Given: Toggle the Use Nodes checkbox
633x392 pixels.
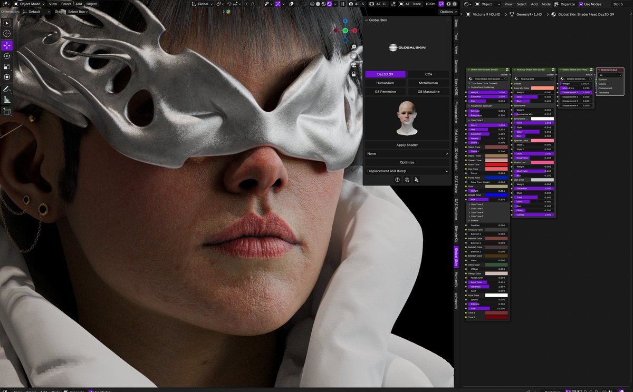Looking at the screenshot, I should pyautogui.click(x=581, y=4).
